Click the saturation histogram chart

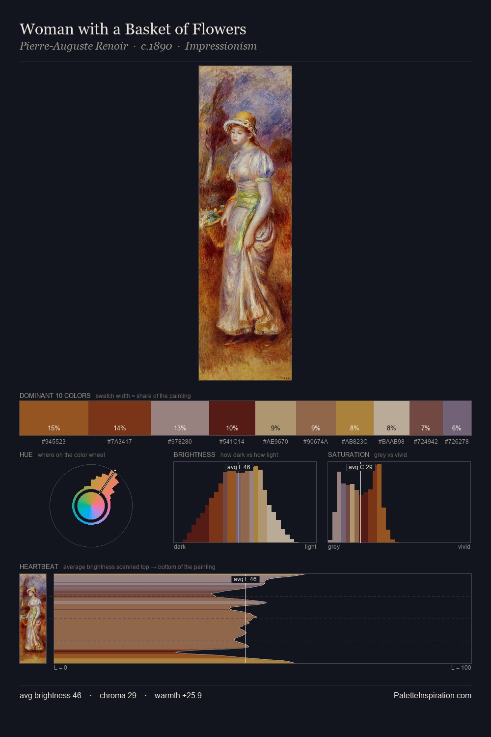pos(399,502)
